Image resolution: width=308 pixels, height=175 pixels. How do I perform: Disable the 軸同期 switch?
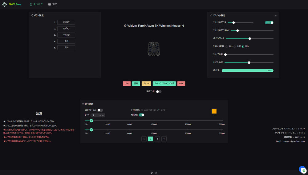pos(141,115)
